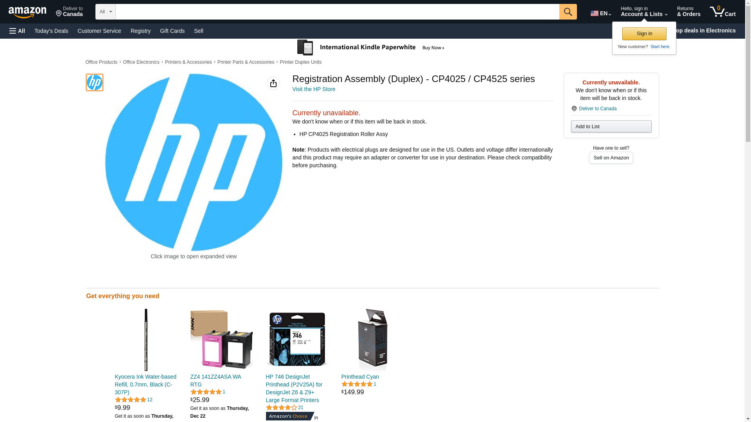The height and width of the screenshot is (422, 751).
Task: Open the International Kindle Paperwhite banner
Action: pyautogui.click(x=371, y=48)
